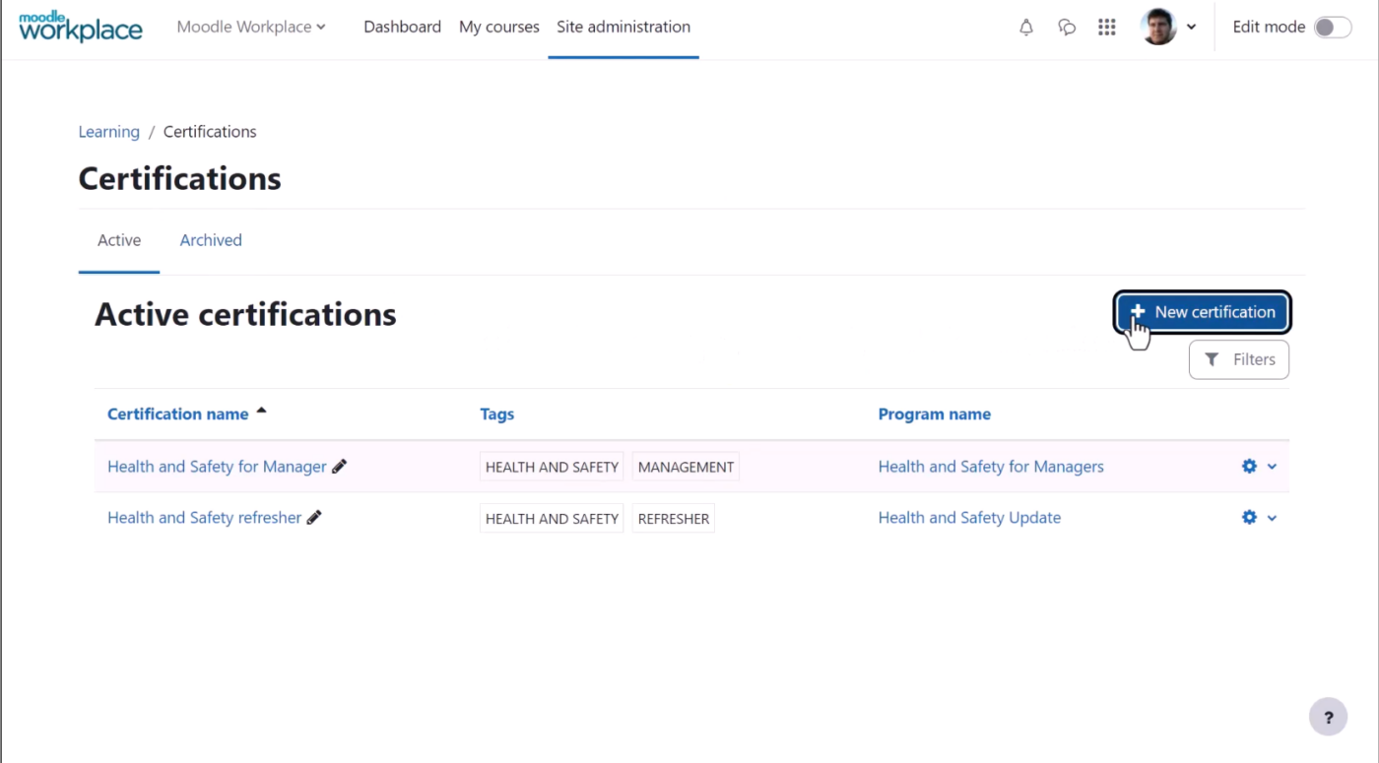Enable Edit mode toggle
This screenshot has height=763, width=1379.
[x=1332, y=27]
